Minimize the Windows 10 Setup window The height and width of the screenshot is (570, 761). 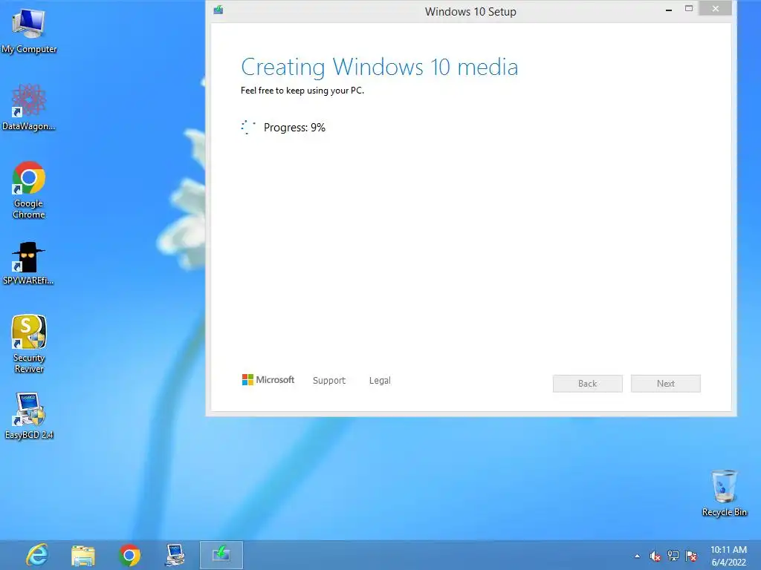668,9
